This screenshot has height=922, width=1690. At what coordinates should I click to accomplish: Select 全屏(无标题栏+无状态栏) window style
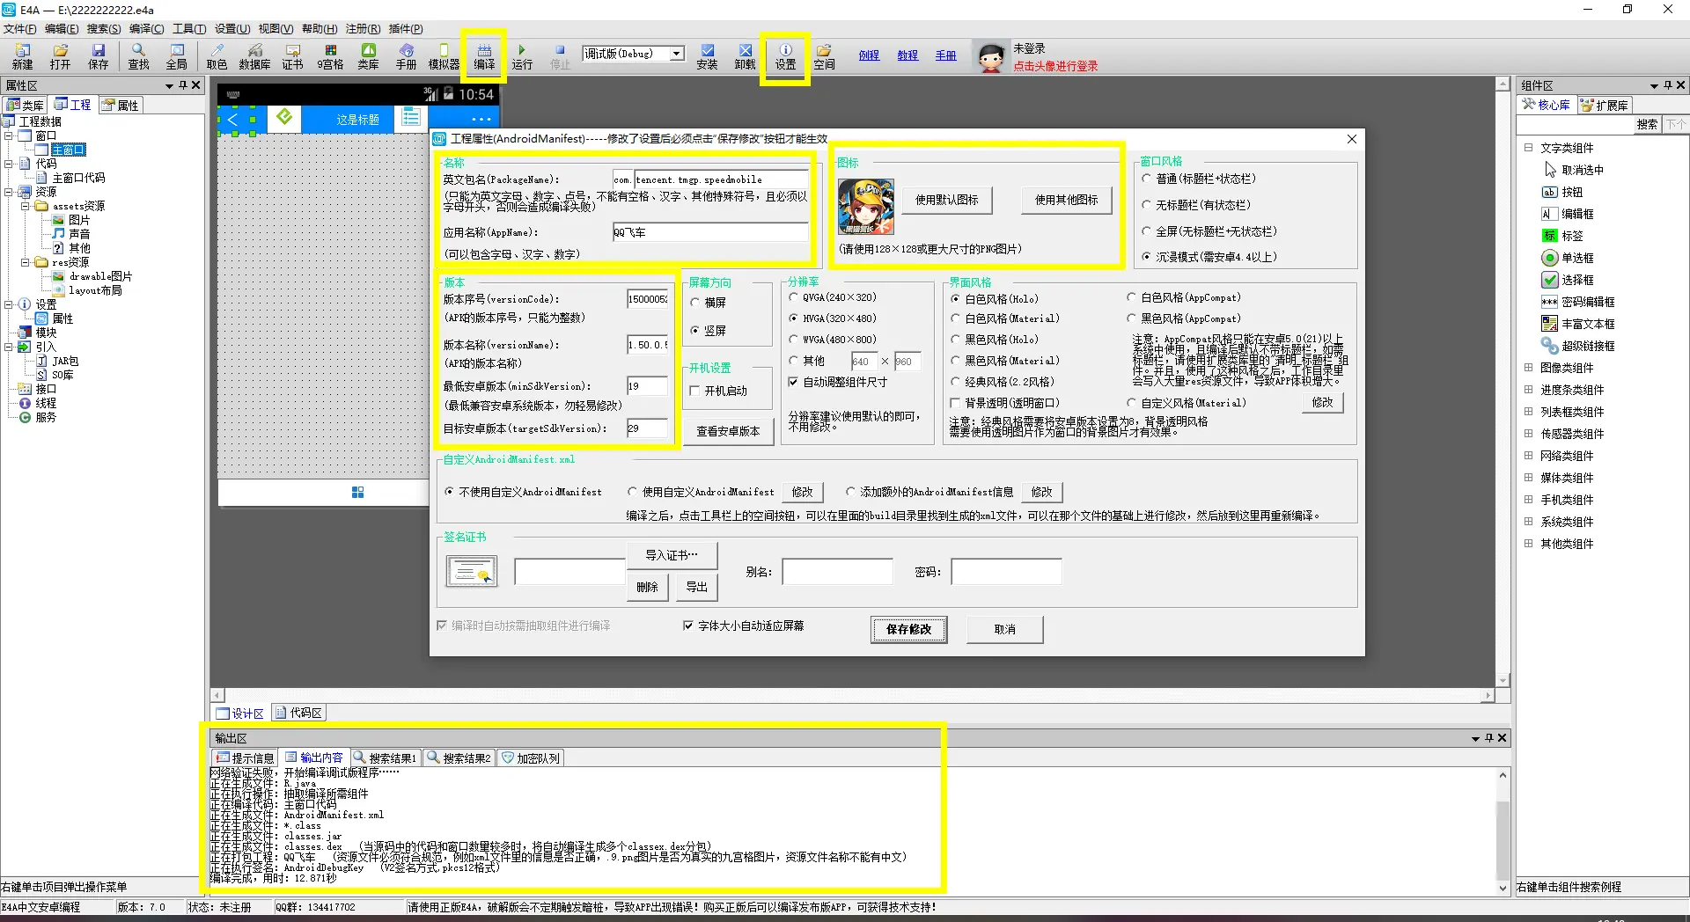click(1209, 231)
